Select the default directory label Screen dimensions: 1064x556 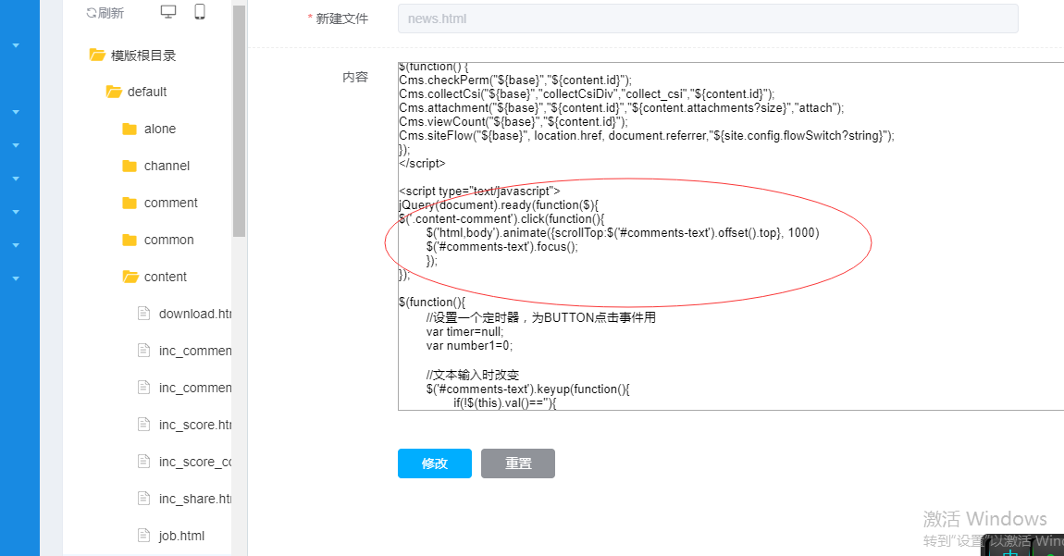click(147, 92)
